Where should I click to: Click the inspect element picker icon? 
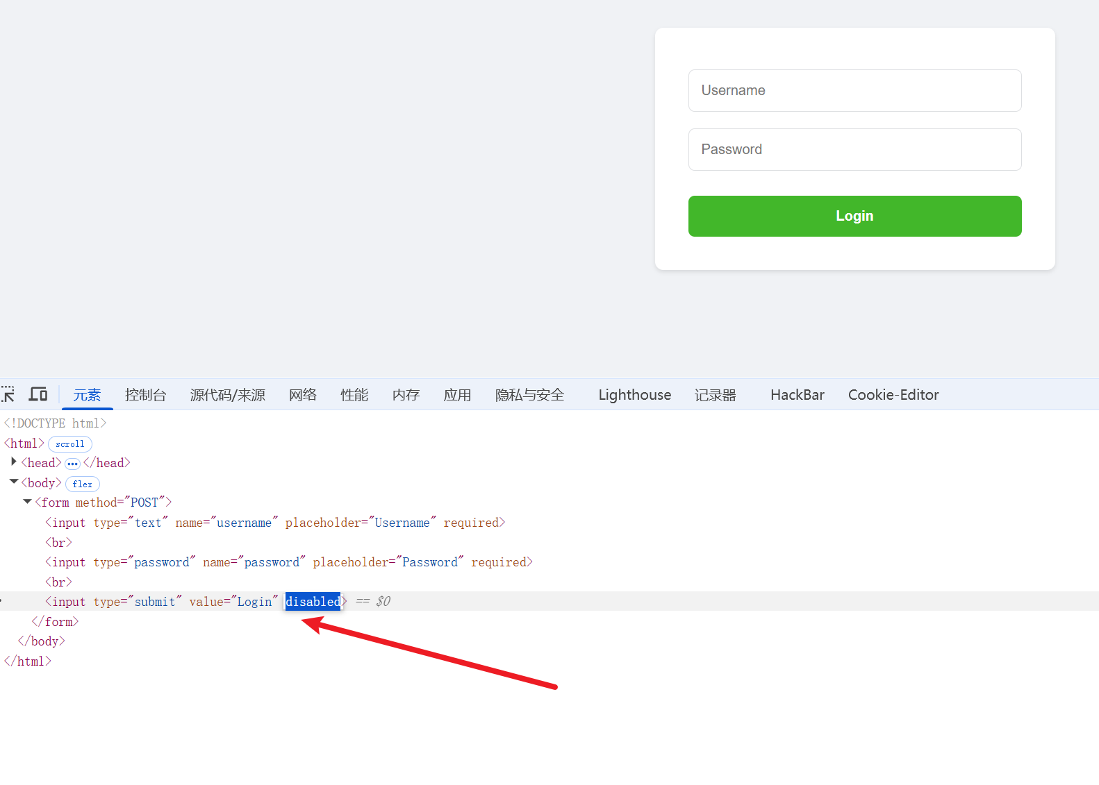pos(8,394)
